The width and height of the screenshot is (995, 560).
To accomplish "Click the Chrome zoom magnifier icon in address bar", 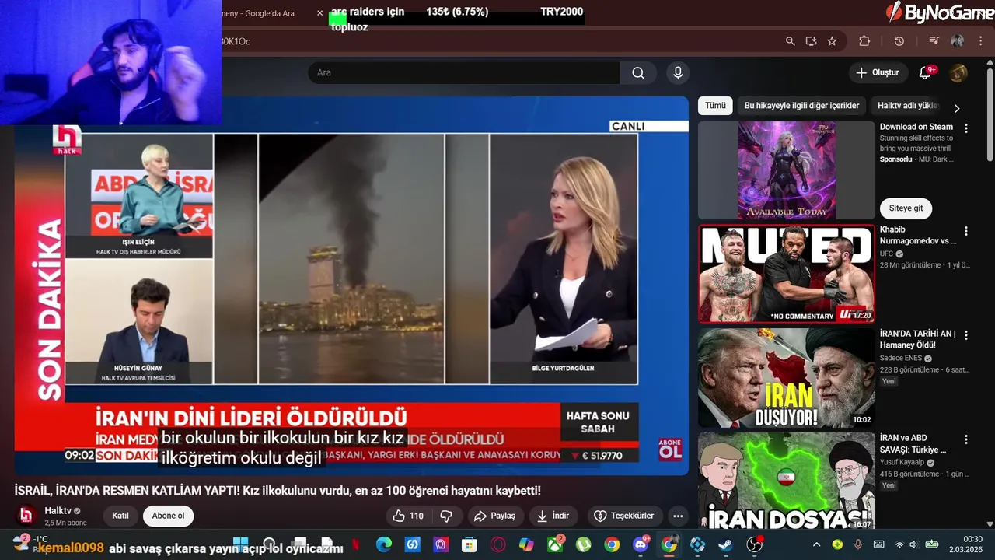I will coord(790,41).
